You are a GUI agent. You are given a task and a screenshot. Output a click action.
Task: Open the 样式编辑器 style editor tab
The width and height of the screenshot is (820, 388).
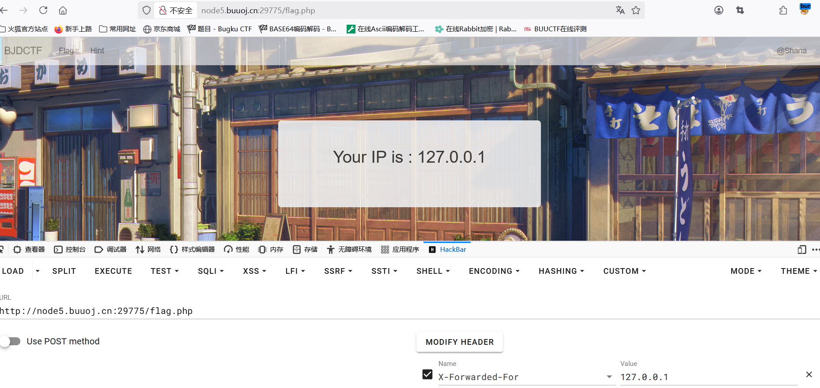tap(192, 250)
